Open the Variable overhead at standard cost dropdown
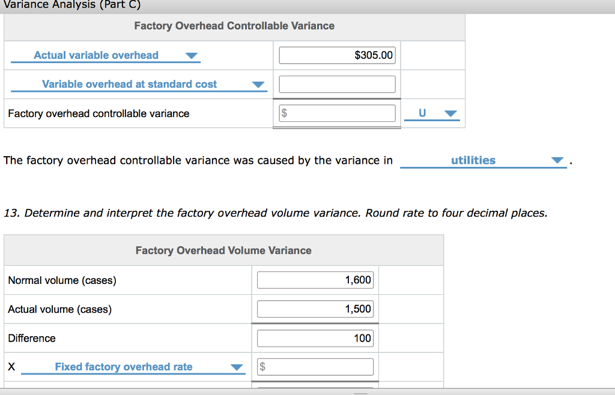This screenshot has width=615, height=395. pyautogui.click(x=259, y=84)
